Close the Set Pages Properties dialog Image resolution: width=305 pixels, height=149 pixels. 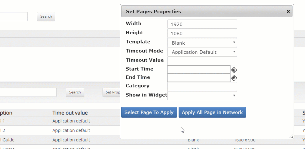point(288,12)
